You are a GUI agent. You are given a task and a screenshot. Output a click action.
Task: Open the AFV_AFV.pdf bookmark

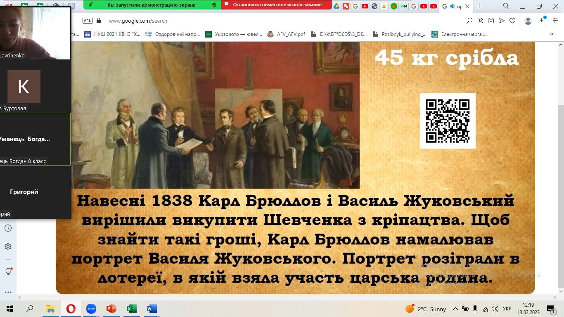(286, 34)
